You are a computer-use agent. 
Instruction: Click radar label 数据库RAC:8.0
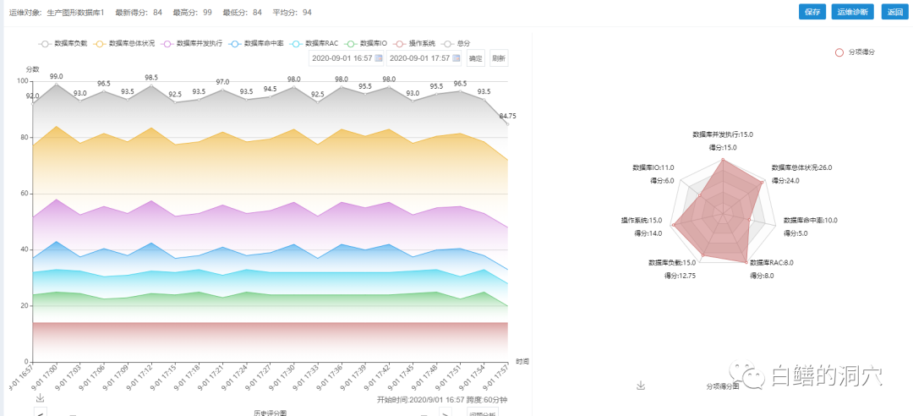(x=772, y=263)
